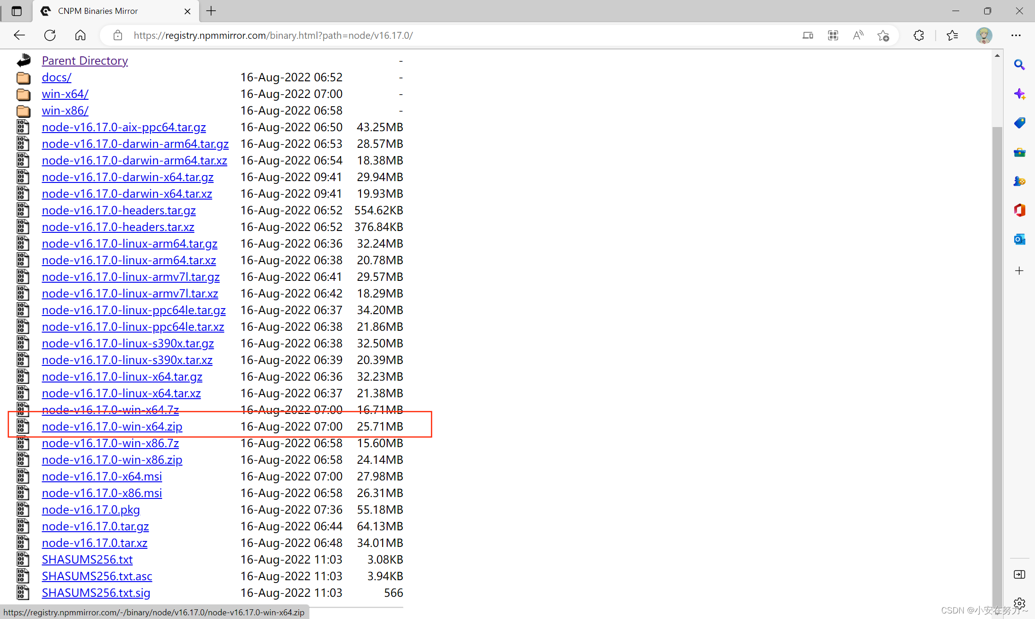
Task: Download node-v16.17.0-darwin-arm64.tar.xz
Action: tap(134, 161)
